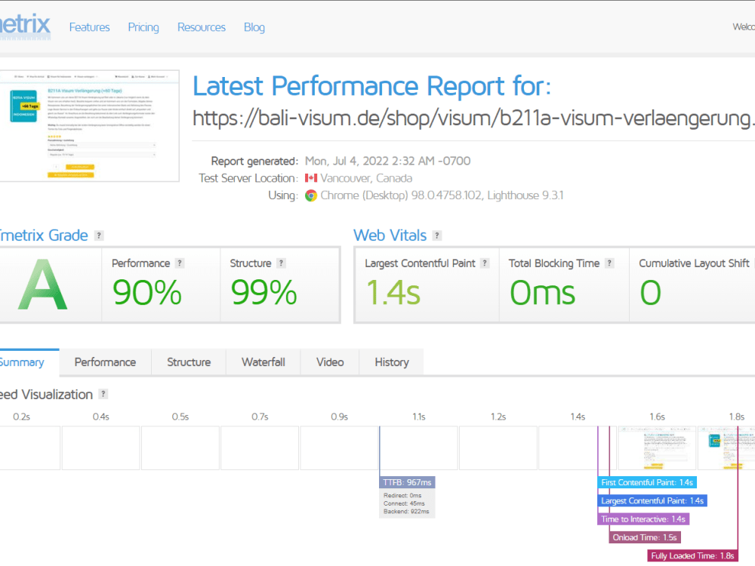Open Web Vitals help question mark
The height and width of the screenshot is (566, 755).
pyautogui.click(x=436, y=235)
